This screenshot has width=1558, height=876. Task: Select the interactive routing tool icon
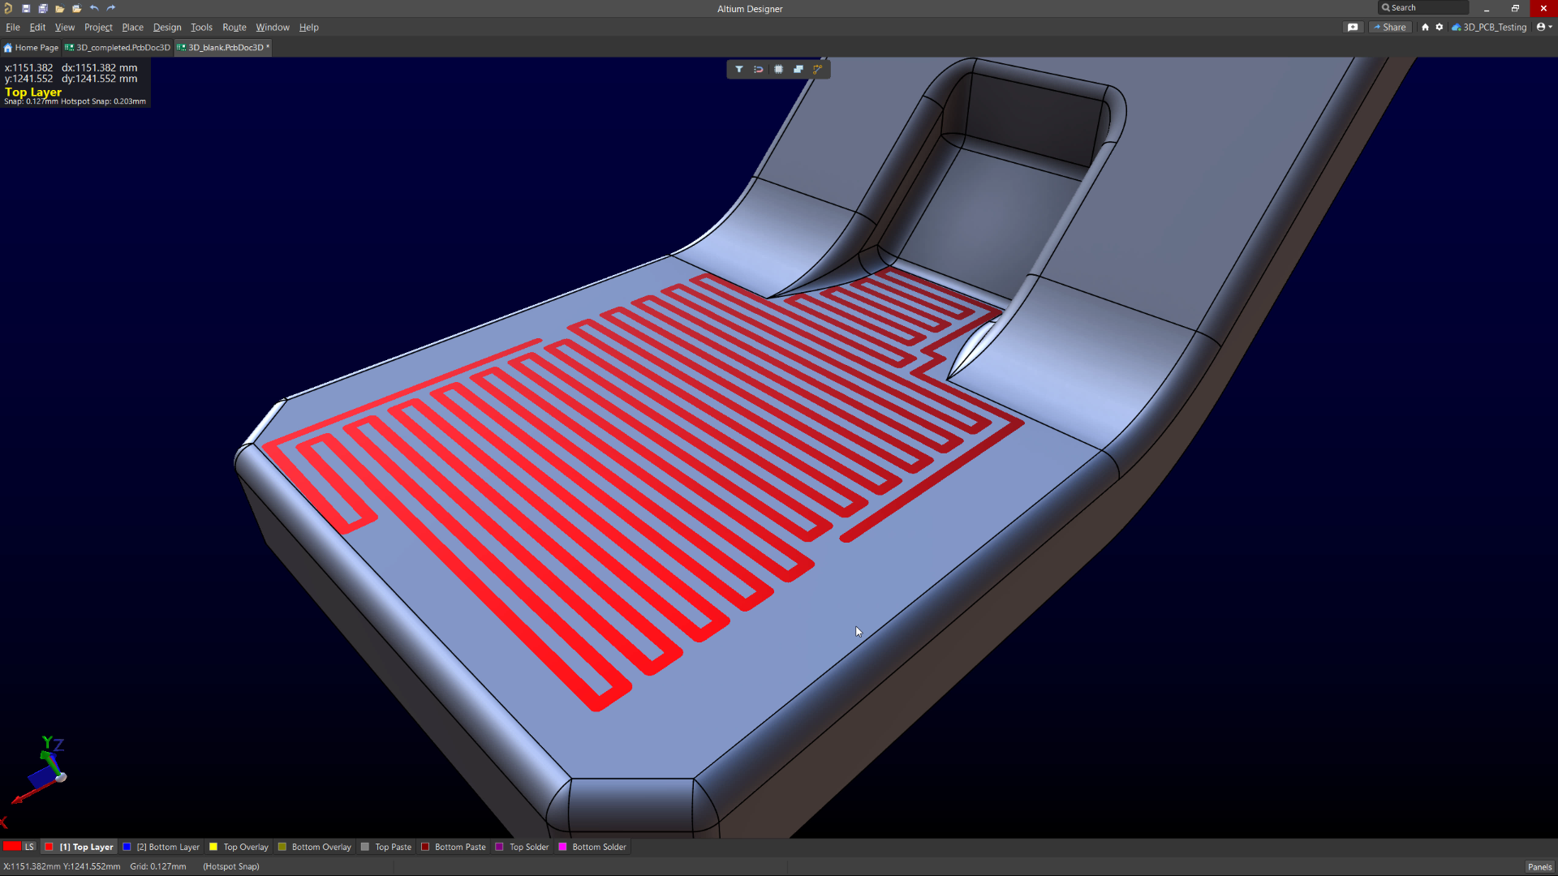point(818,70)
